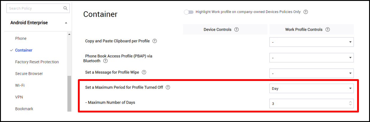Increase Maximum Number of Days with up arrow

(x=350, y=102)
